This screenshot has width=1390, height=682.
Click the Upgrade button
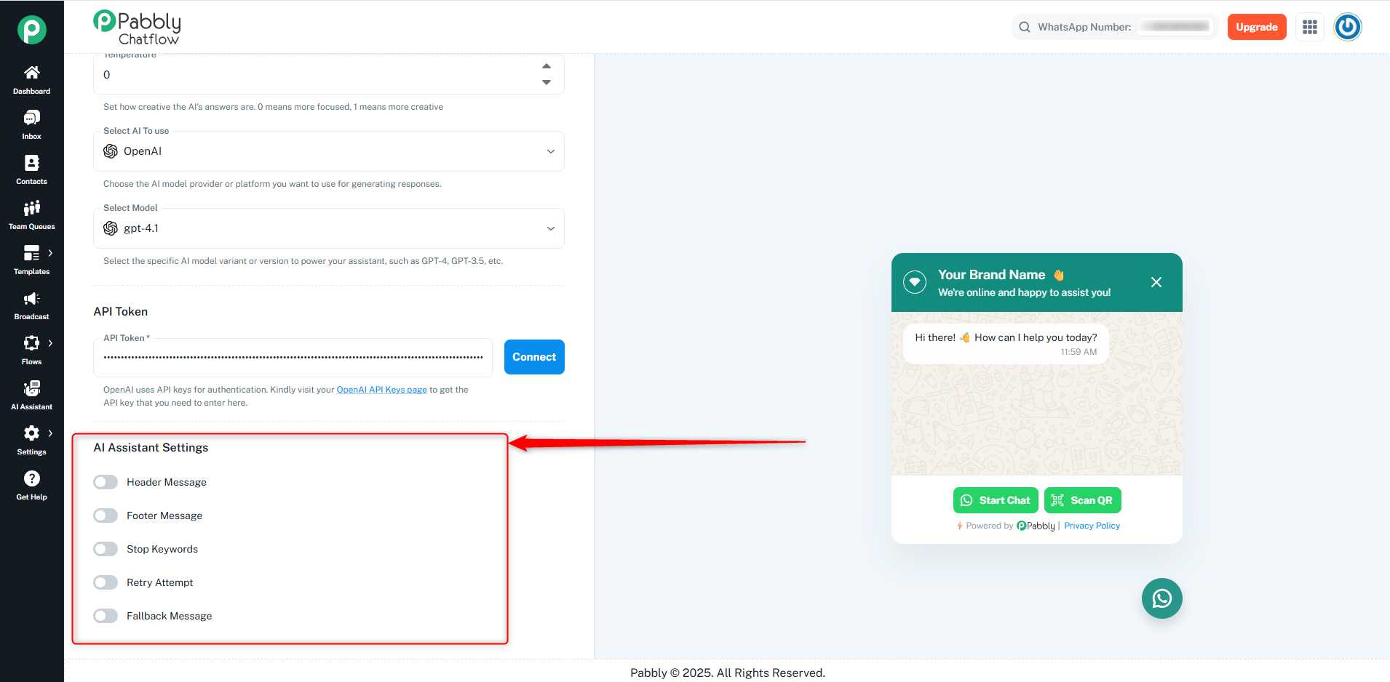(1257, 27)
